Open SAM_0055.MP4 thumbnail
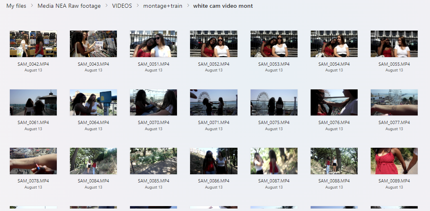 coord(394,44)
